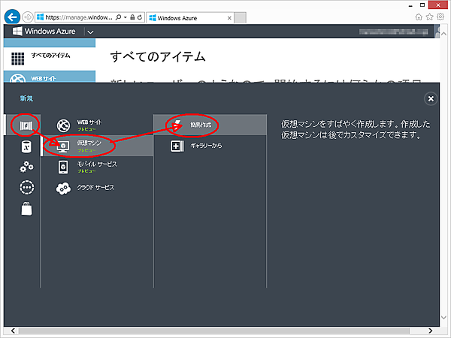Viewport: 451px width, 338px height.
Task: Select the Data Services database icon
Action: coord(26,146)
